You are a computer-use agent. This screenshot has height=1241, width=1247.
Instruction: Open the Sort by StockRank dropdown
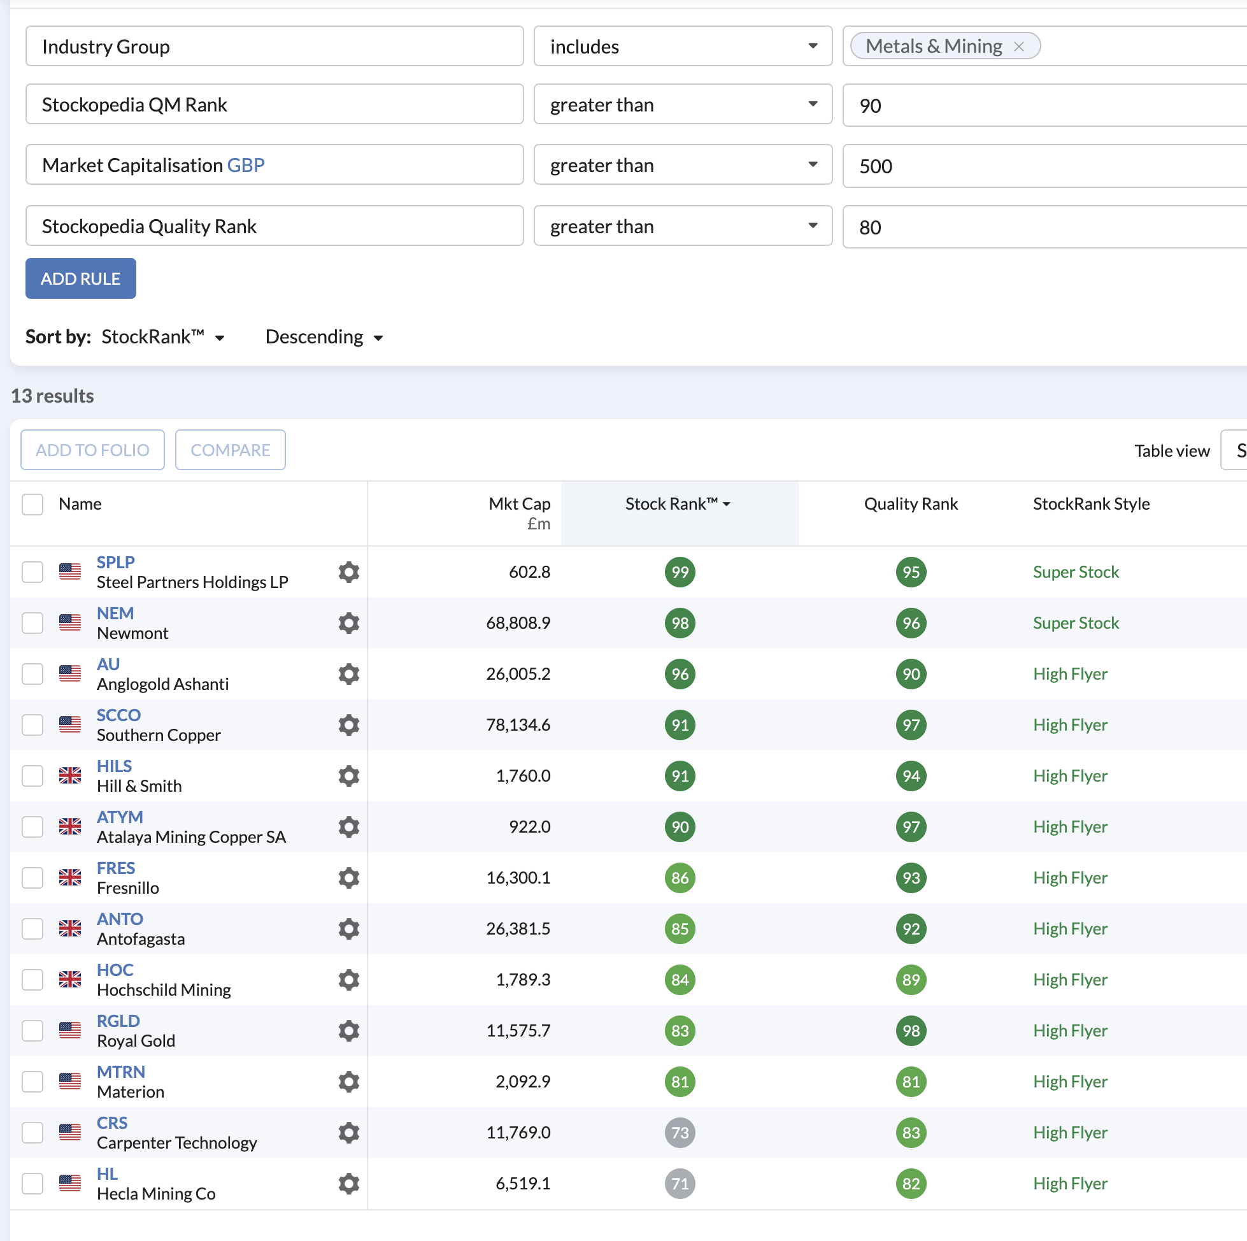tap(163, 337)
